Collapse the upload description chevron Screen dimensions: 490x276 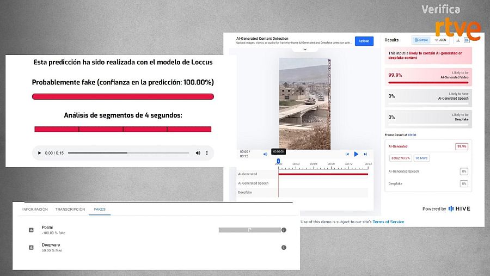click(x=305, y=50)
